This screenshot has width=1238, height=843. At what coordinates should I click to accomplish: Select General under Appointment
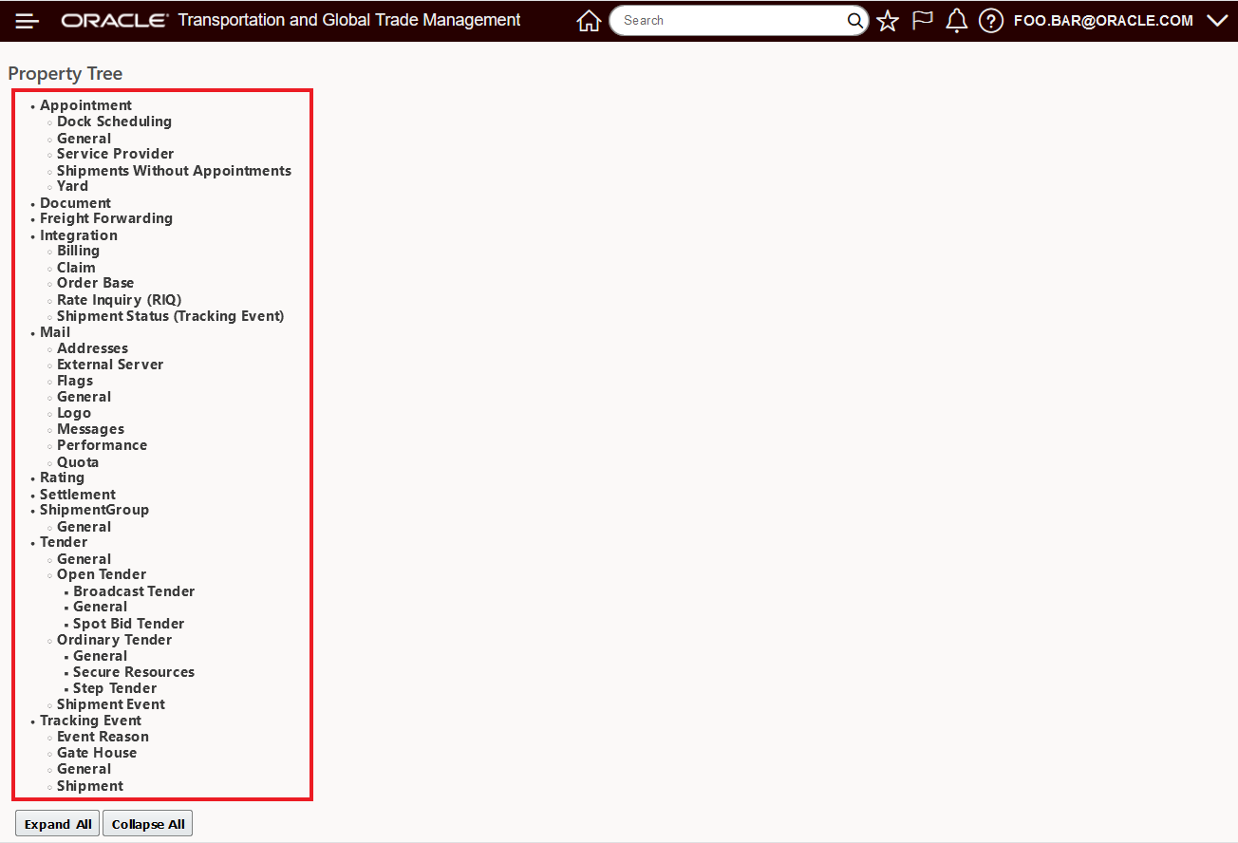(84, 139)
